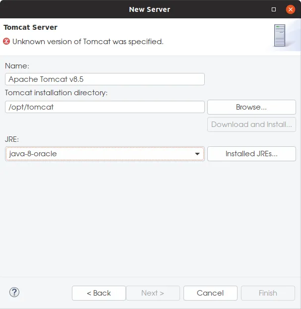Screen dimensions: 301x309
Task: Click the 'Name:' label
Action: coord(17,66)
